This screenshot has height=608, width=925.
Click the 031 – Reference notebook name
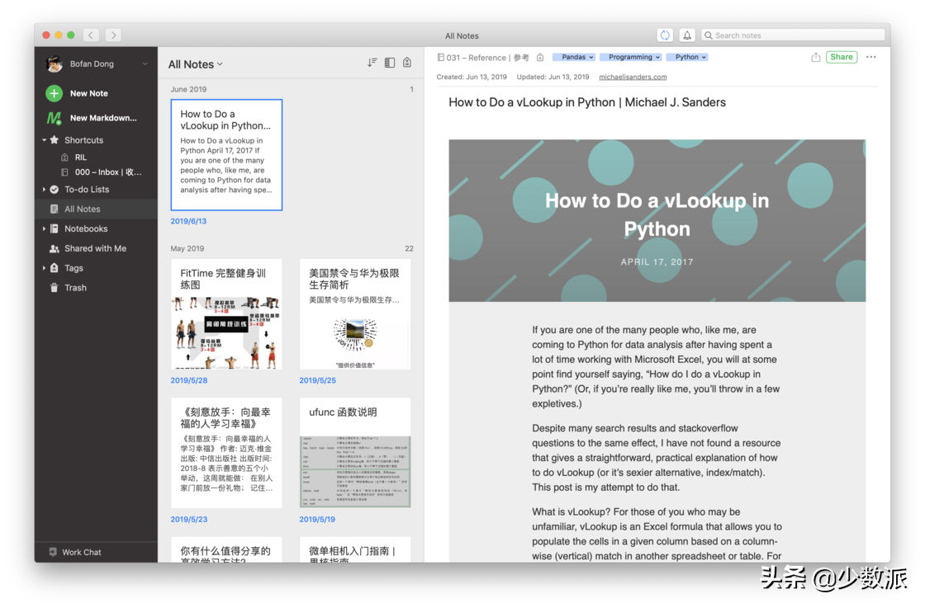(x=487, y=57)
